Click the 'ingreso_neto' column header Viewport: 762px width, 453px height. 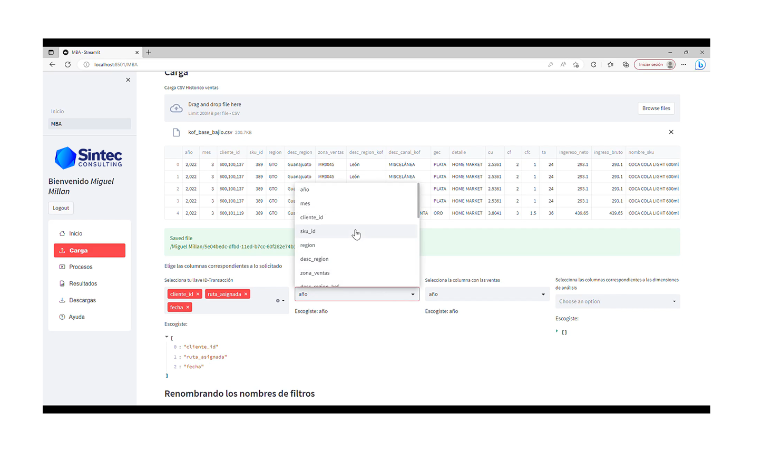573,152
